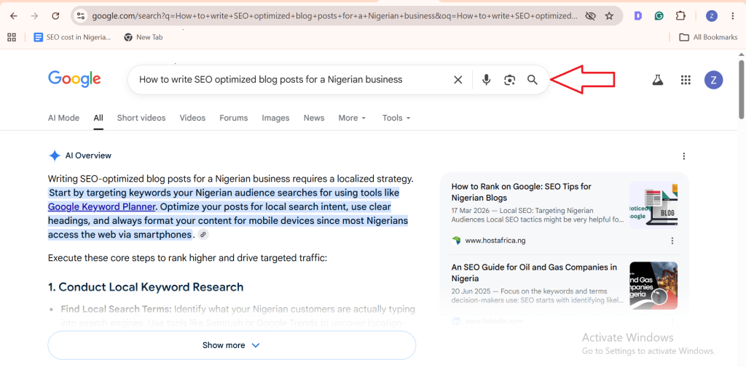746x367 pixels.
Task: Open 'How to Rank on Google' article
Action: pos(521,193)
